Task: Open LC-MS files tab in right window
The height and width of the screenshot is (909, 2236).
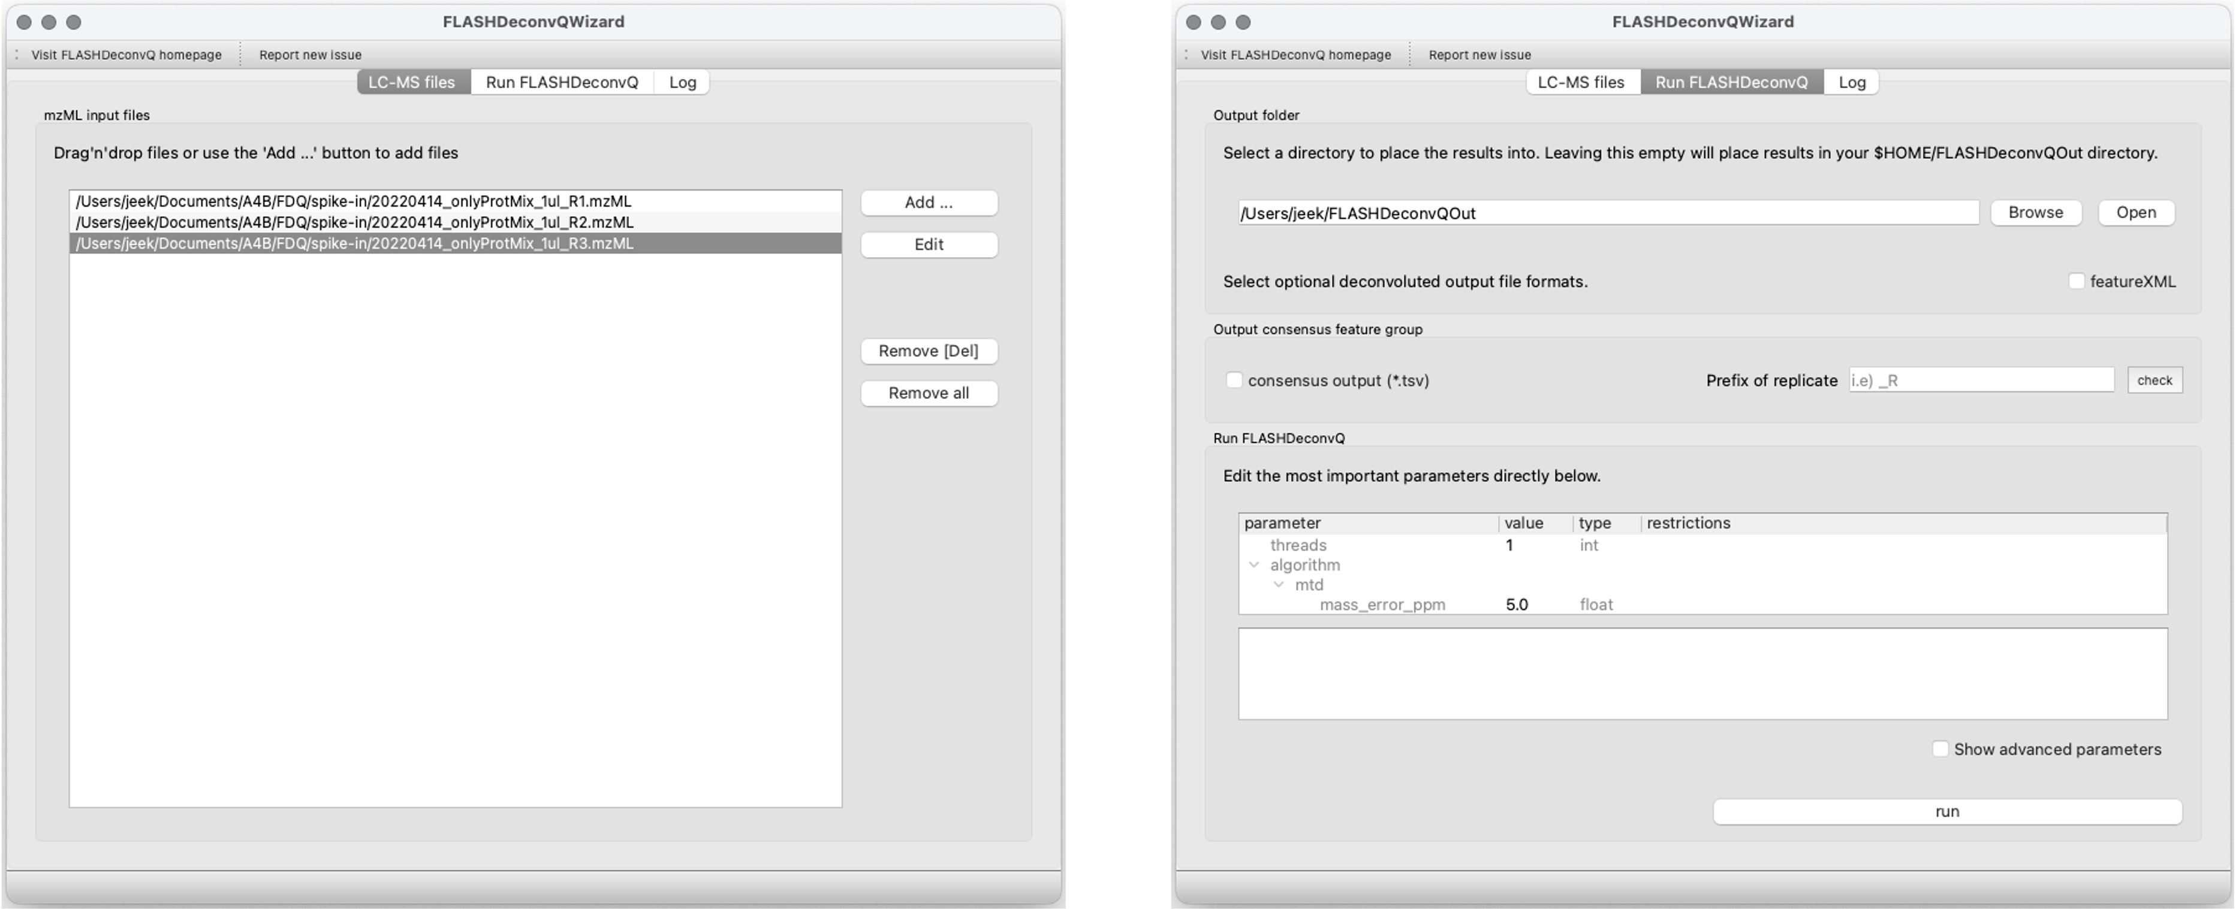Action: click(1581, 83)
